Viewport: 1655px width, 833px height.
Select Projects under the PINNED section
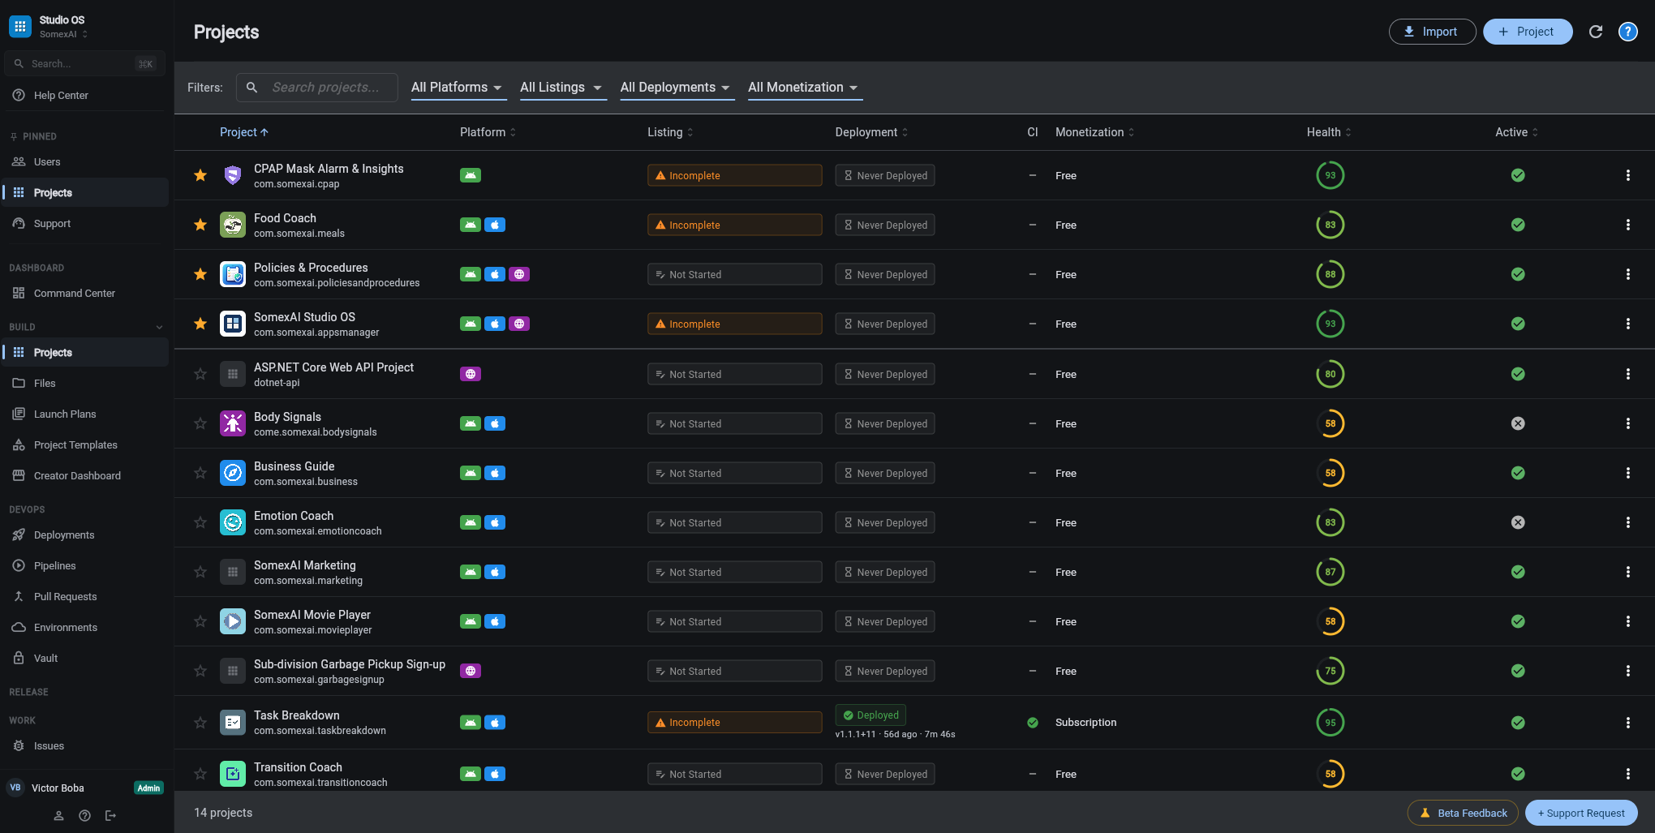point(52,192)
